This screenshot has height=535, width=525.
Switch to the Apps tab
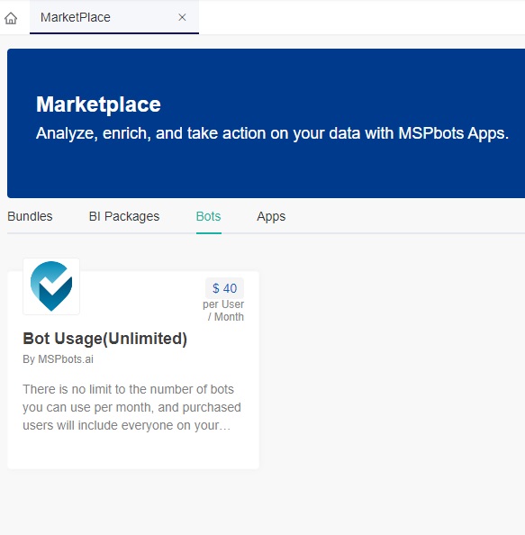[x=271, y=216]
